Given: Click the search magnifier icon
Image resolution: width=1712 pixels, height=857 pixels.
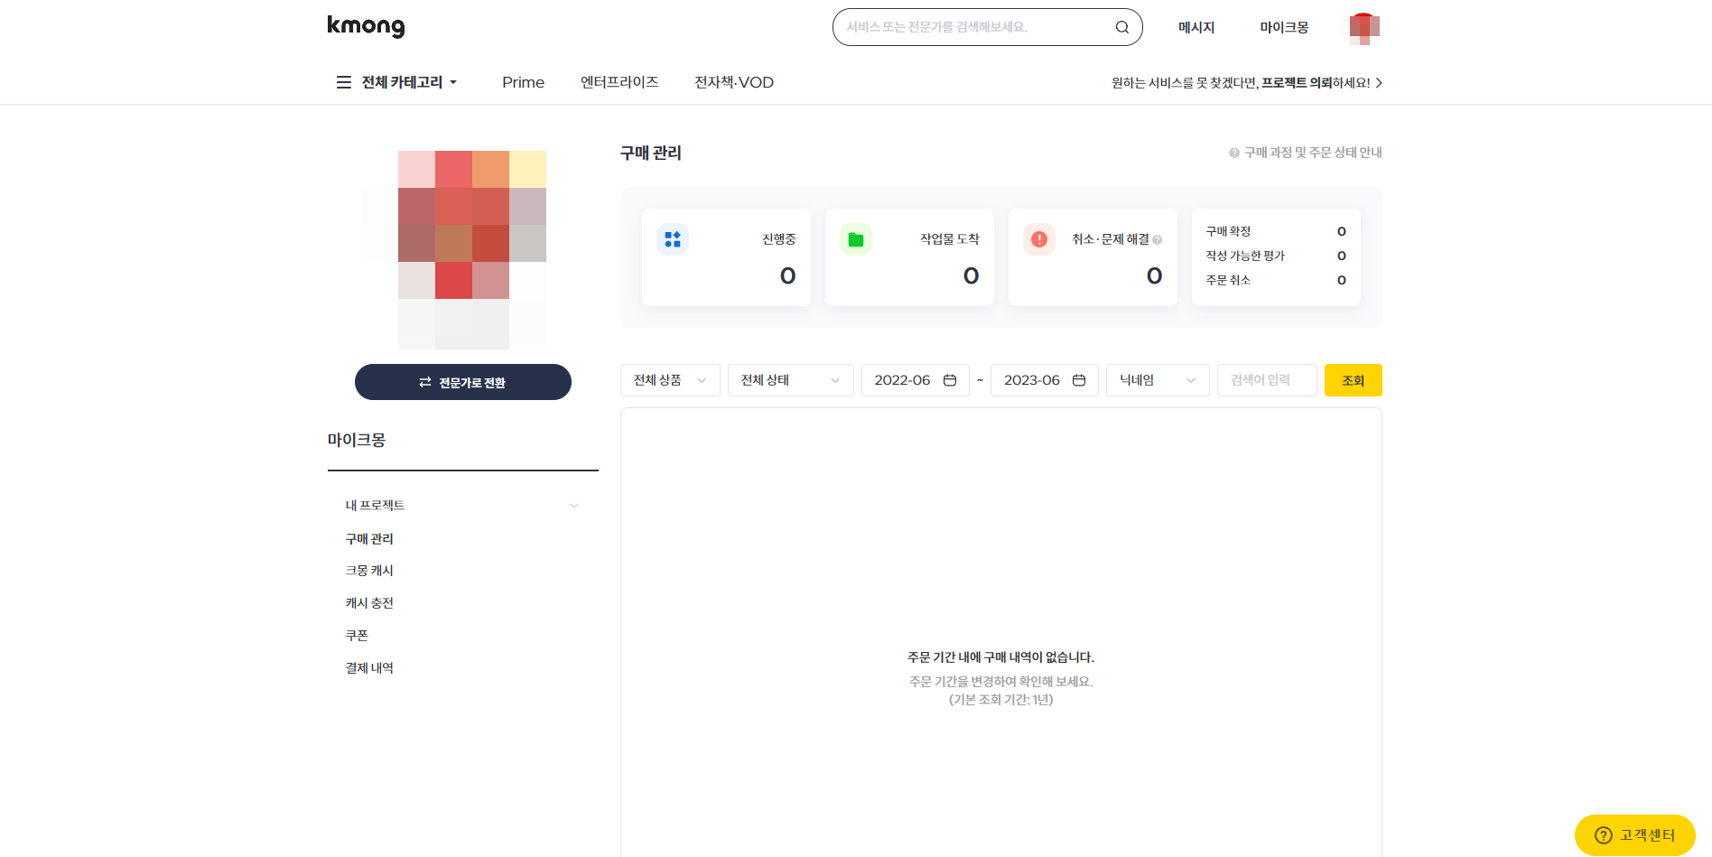Looking at the screenshot, I should [1121, 27].
